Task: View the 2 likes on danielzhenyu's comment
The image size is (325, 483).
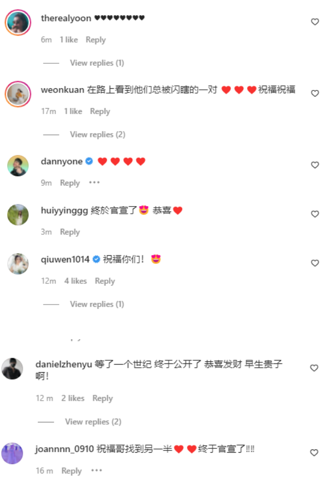Action: click(73, 398)
